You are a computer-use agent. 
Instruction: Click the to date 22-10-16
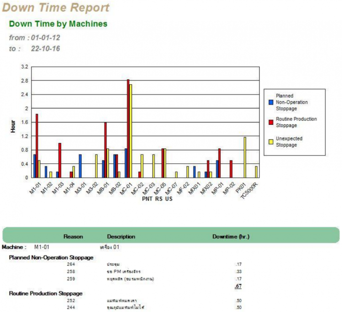[x=46, y=48]
